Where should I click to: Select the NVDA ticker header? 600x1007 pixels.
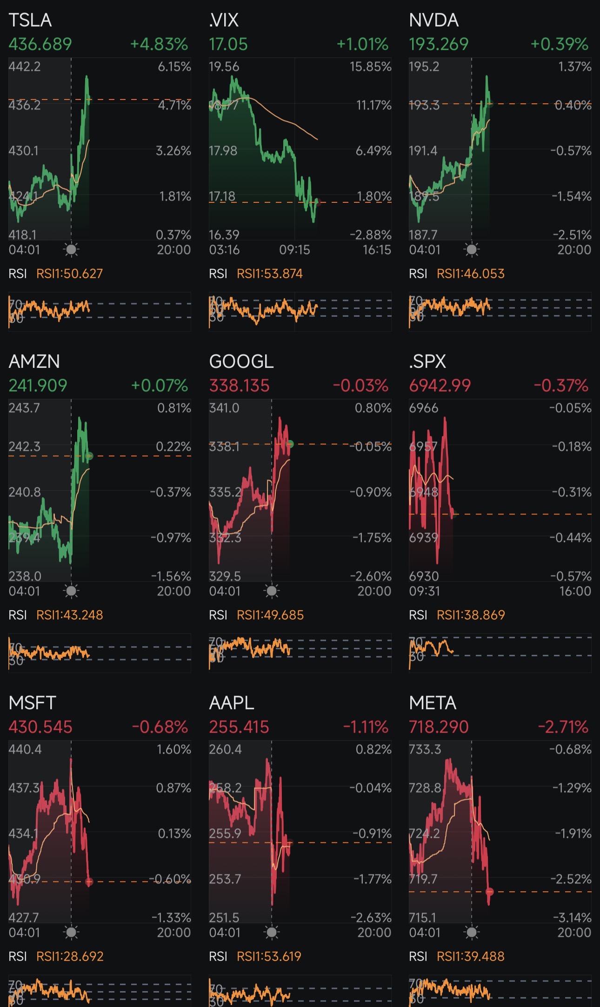pos(435,20)
